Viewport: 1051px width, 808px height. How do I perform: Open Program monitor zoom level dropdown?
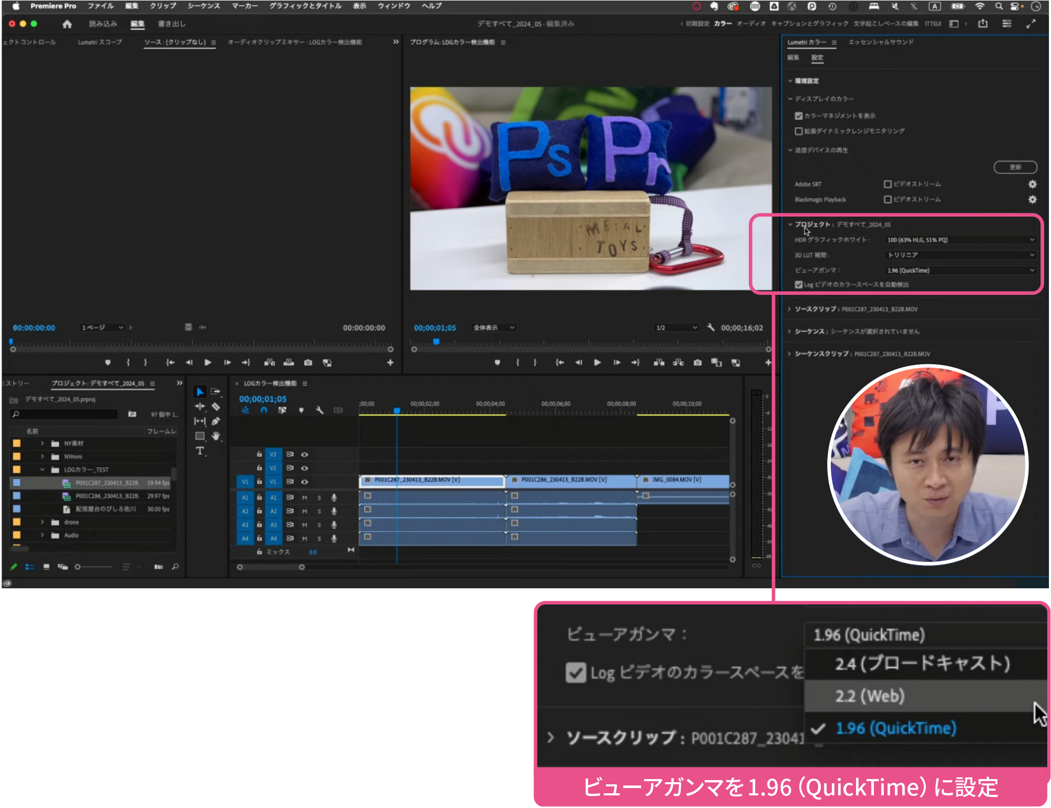(493, 328)
